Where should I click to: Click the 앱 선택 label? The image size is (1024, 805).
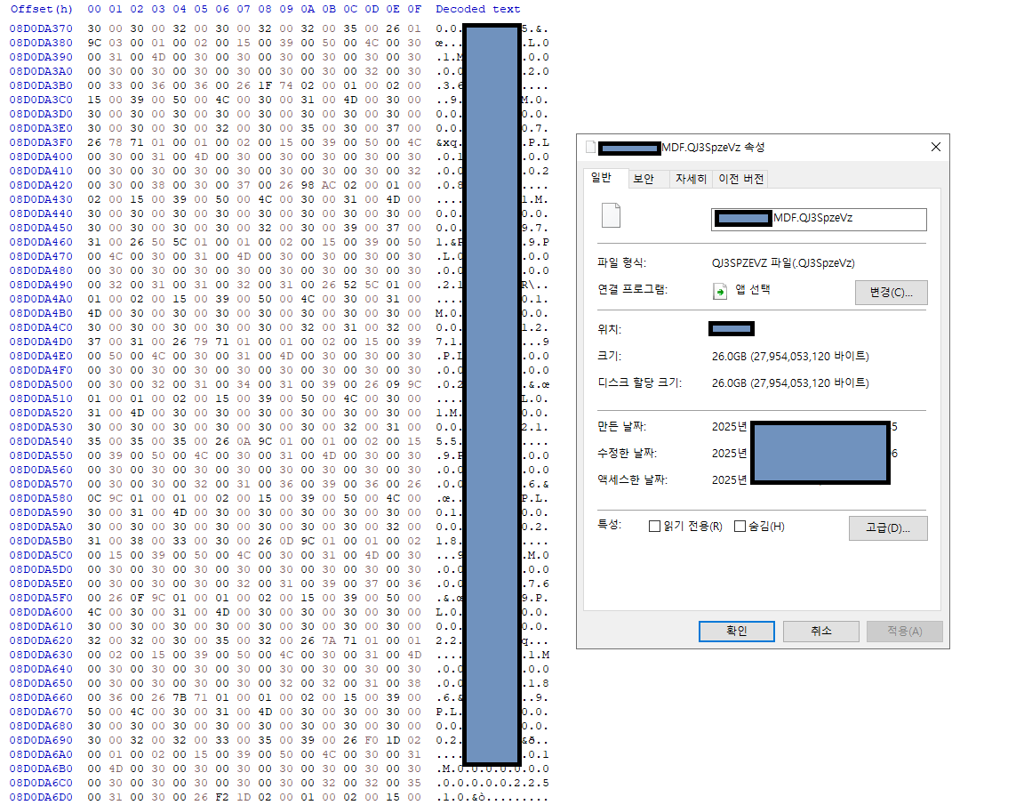click(x=752, y=289)
